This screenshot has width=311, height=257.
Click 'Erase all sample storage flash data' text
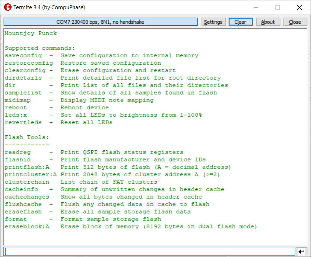tap(126, 212)
